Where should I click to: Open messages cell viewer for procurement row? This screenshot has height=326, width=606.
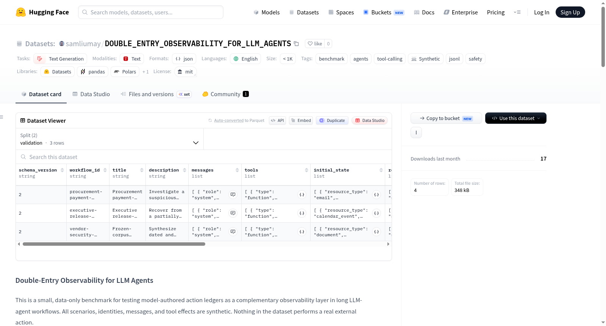point(233,195)
